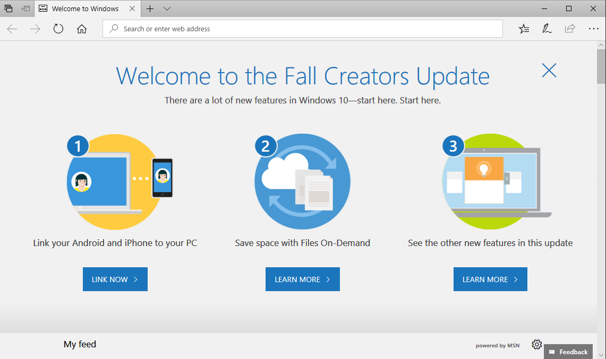The image size is (606, 359).
Task: Click the powered by MSN label
Action: tap(498, 346)
